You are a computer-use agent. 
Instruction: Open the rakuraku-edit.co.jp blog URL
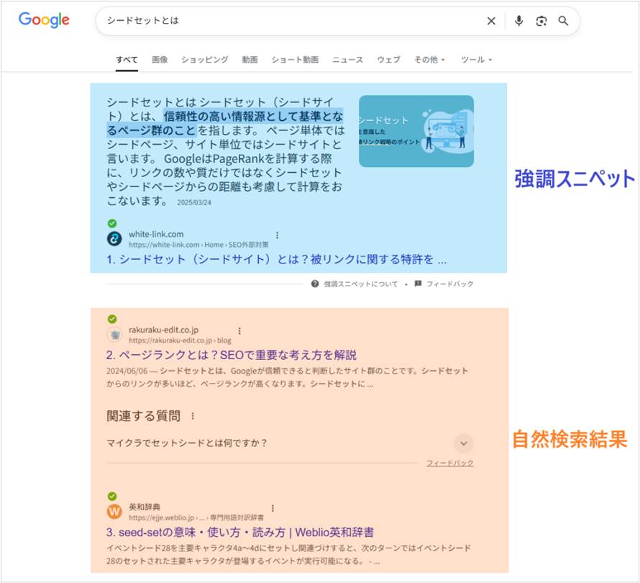[180, 340]
